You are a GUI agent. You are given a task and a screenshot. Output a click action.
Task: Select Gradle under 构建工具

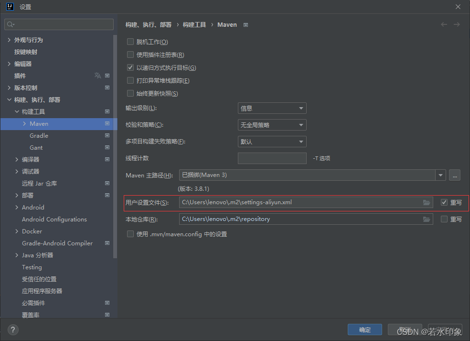[x=39, y=136]
